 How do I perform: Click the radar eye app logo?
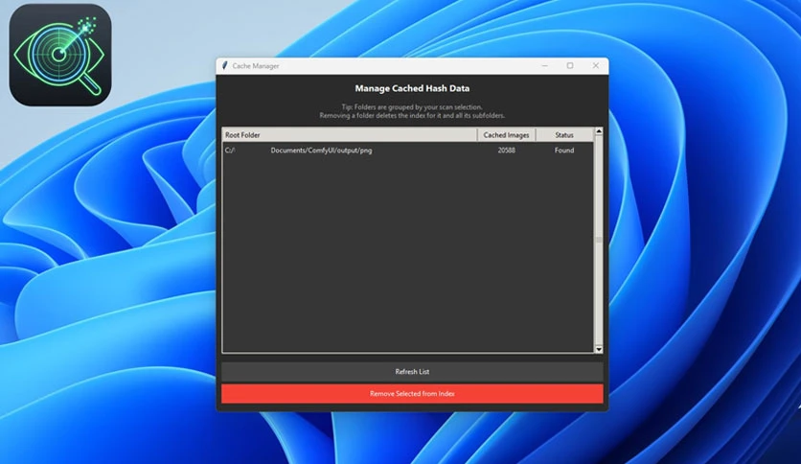(60, 55)
